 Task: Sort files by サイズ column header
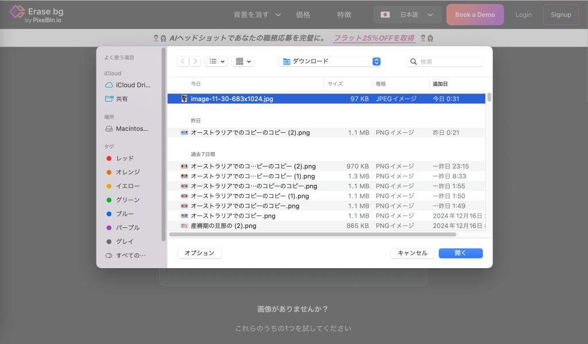(x=335, y=84)
